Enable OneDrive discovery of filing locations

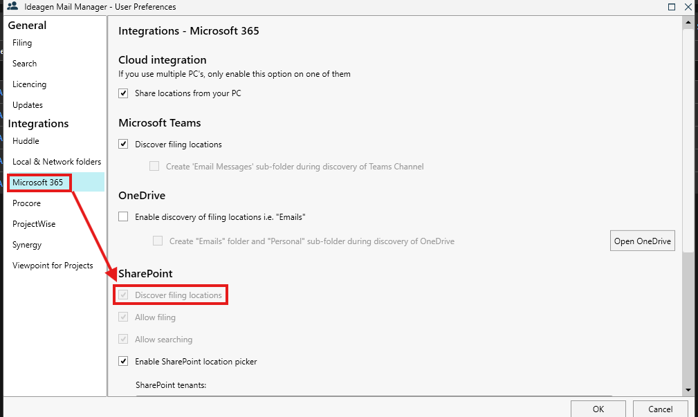(x=124, y=217)
